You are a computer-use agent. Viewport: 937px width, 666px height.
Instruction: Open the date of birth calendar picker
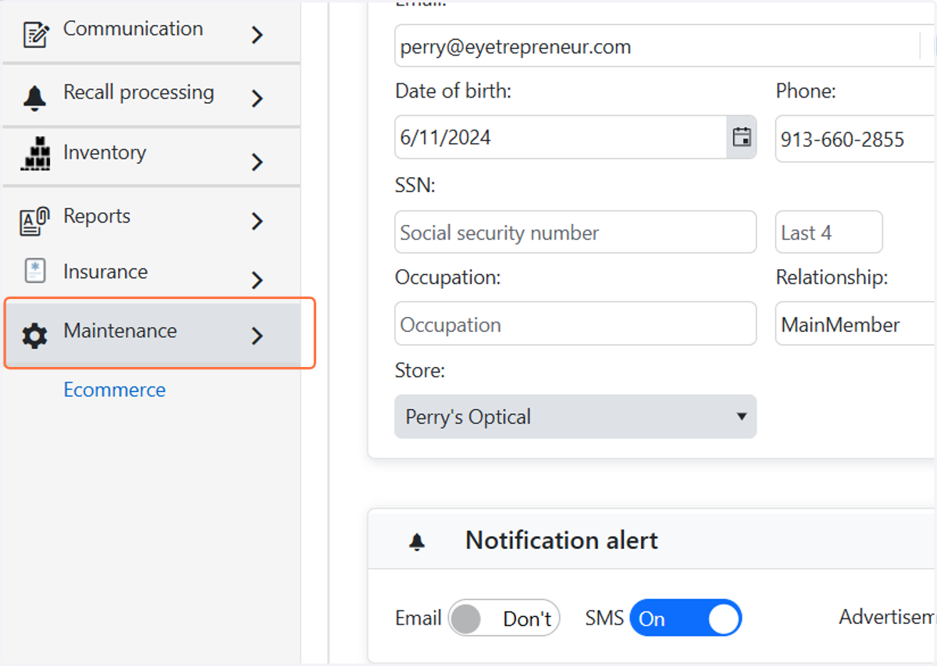741,137
